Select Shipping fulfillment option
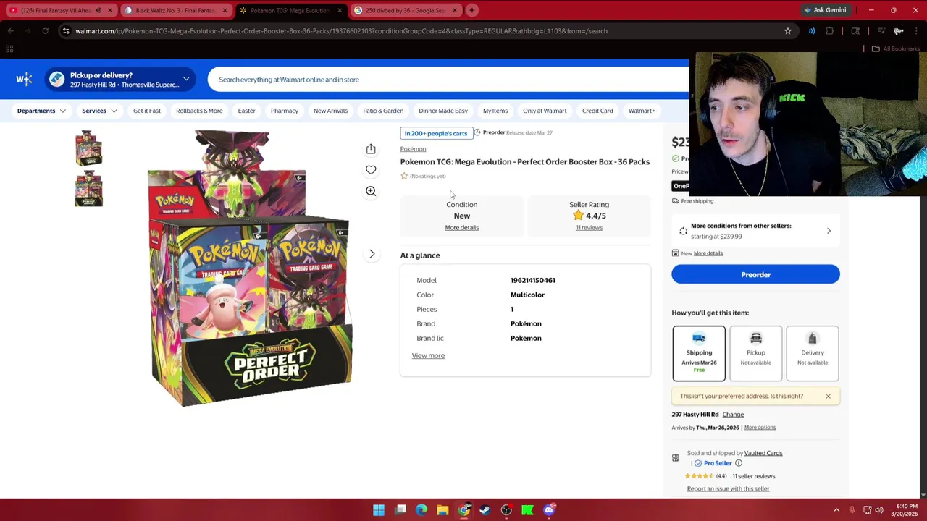Viewport: 927px width, 521px height. click(699, 353)
